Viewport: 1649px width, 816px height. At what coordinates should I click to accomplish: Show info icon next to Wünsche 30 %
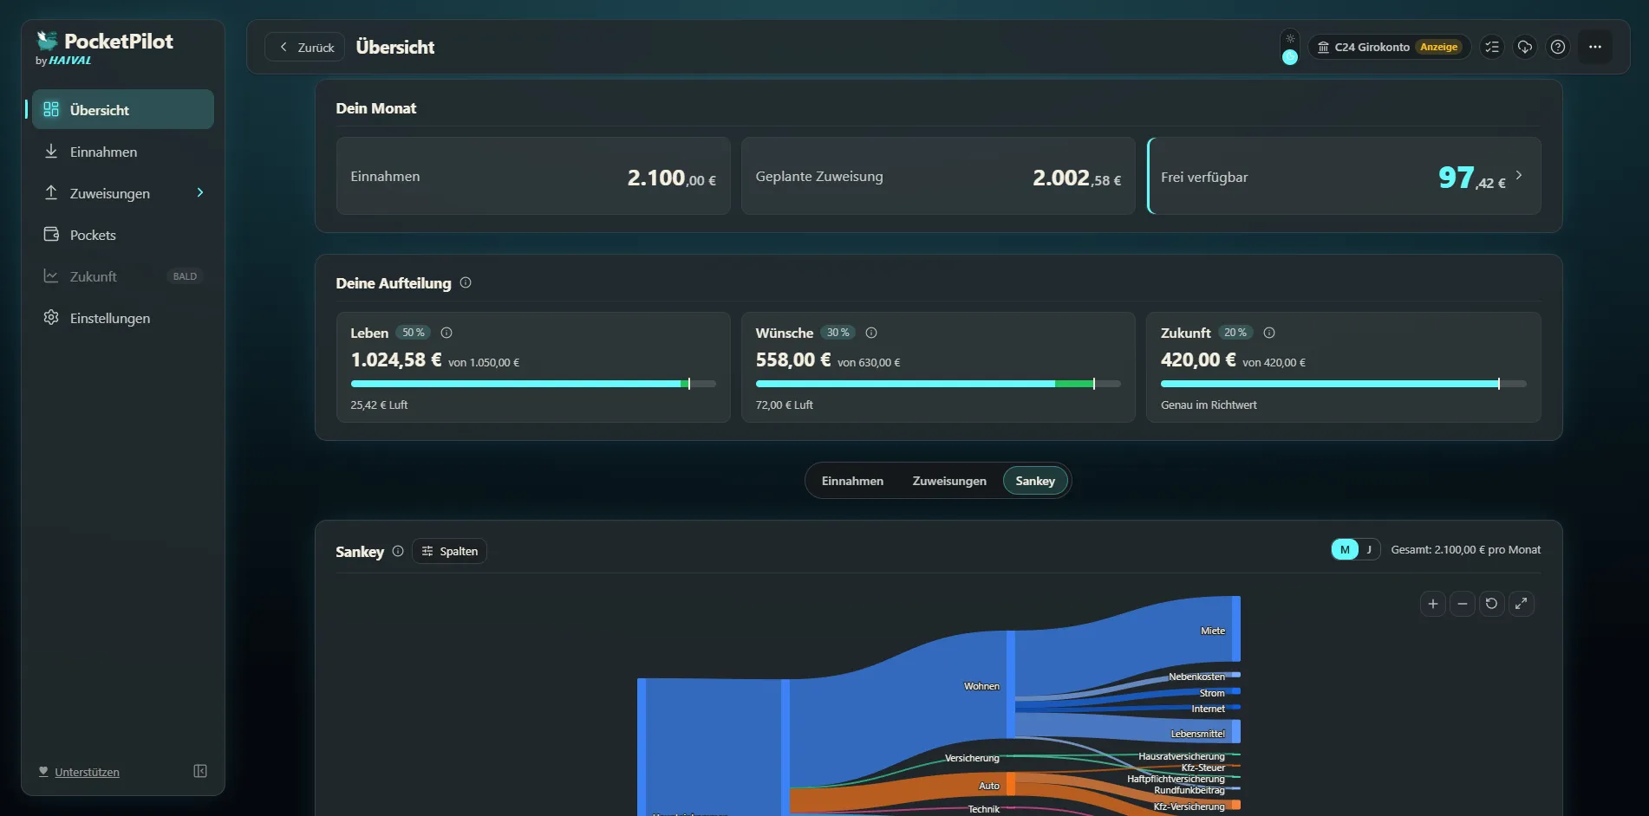click(871, 333)
